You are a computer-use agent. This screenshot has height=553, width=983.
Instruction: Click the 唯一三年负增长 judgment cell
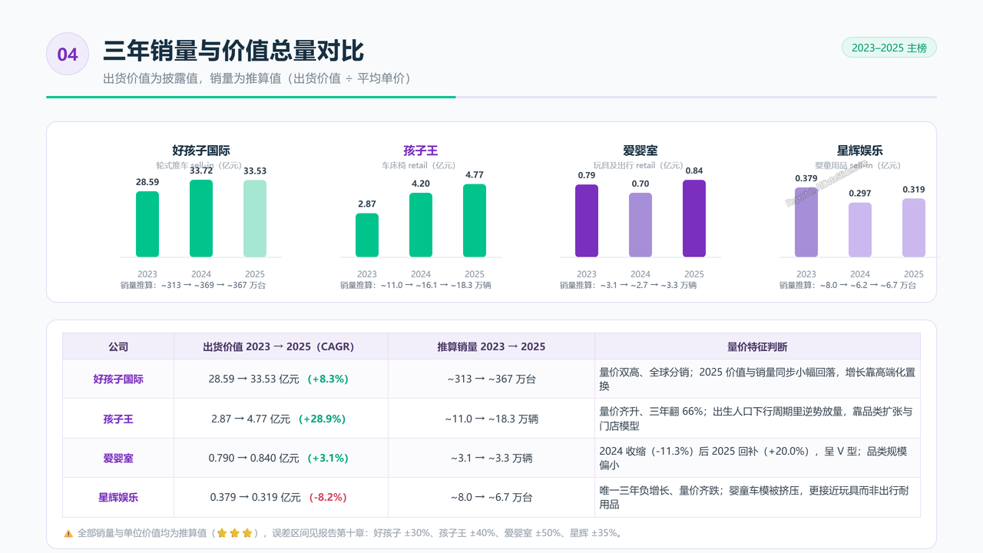tap(757, 497)
